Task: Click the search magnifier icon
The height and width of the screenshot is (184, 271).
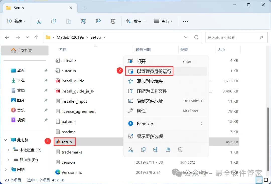Action: (261, 37)
